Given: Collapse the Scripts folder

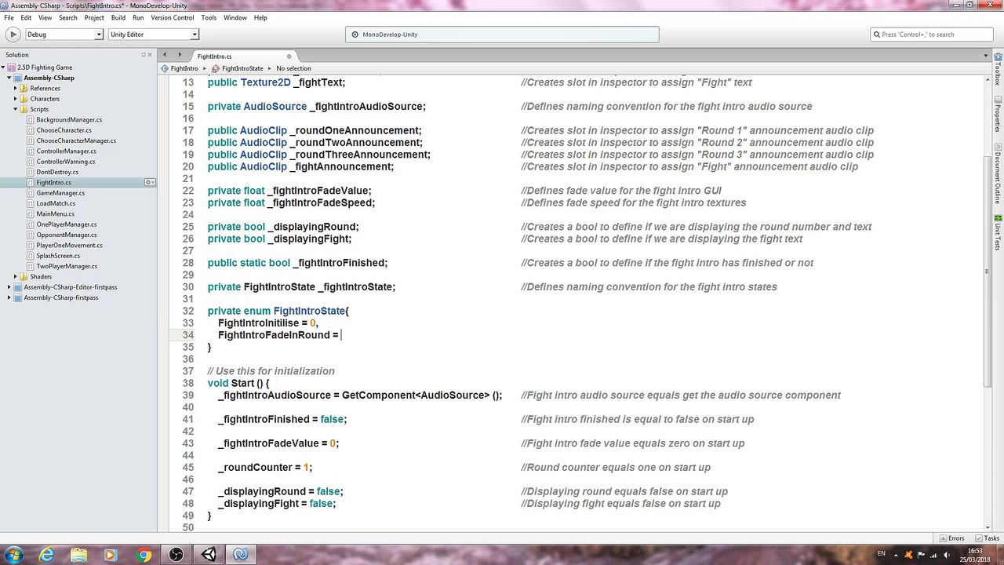Looking at the screenshot, I should [x=15, y=109].
